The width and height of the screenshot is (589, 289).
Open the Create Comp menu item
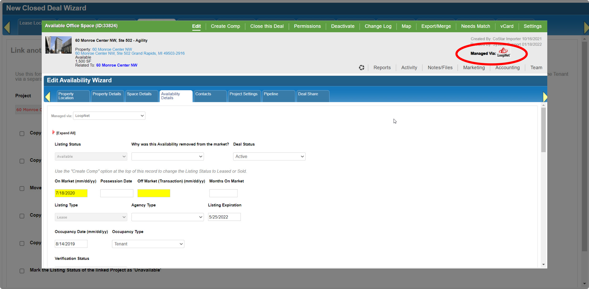[x=225, y=26]
